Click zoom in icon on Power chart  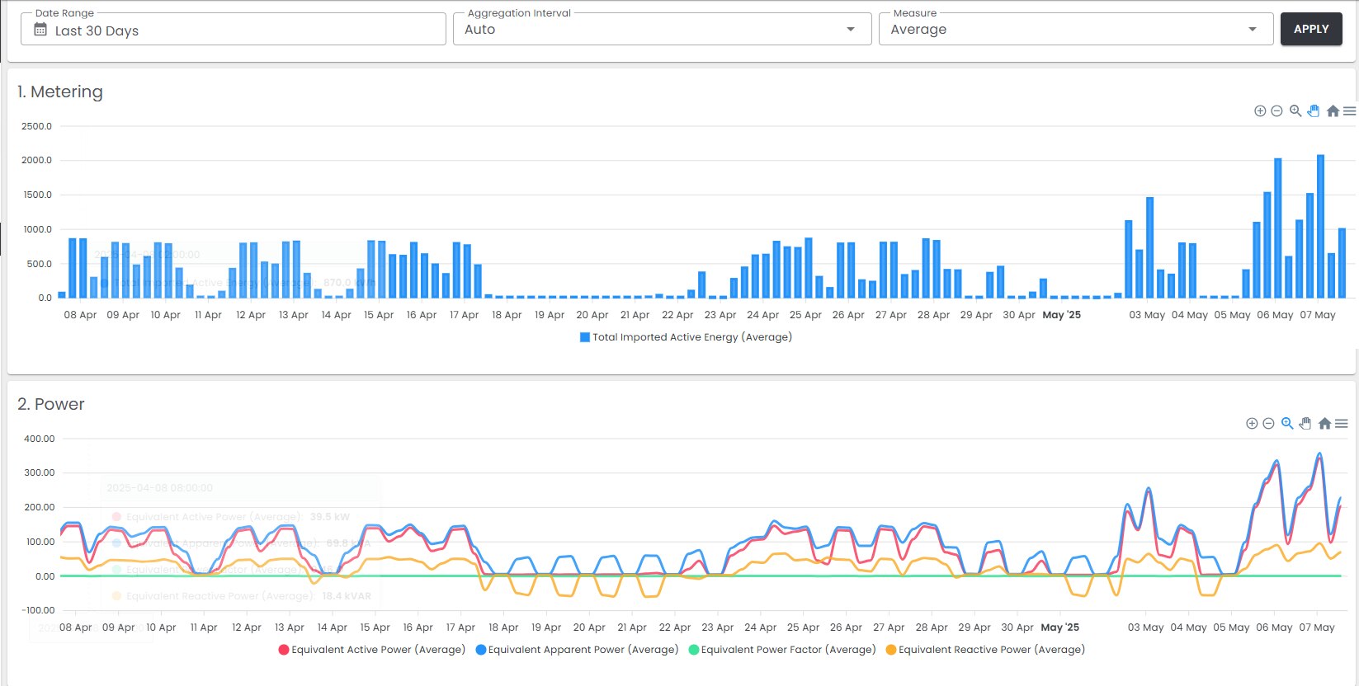click(1252, 424)
